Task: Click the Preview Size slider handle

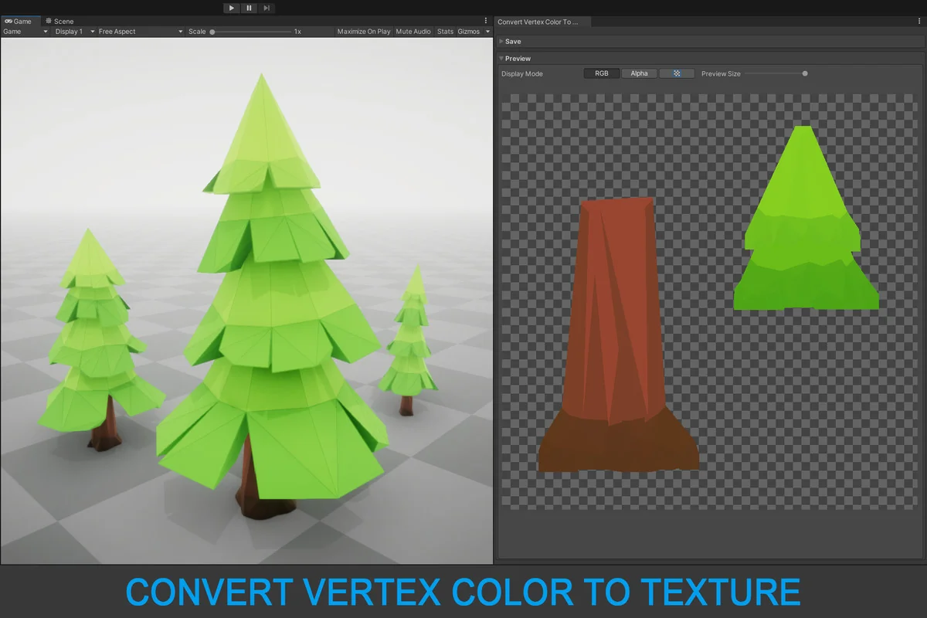Action: tap(804, 73)
